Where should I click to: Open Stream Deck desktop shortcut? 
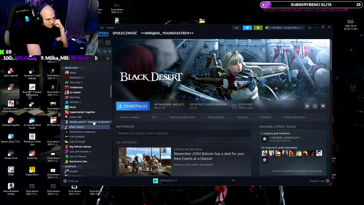[x=11, y=155]
